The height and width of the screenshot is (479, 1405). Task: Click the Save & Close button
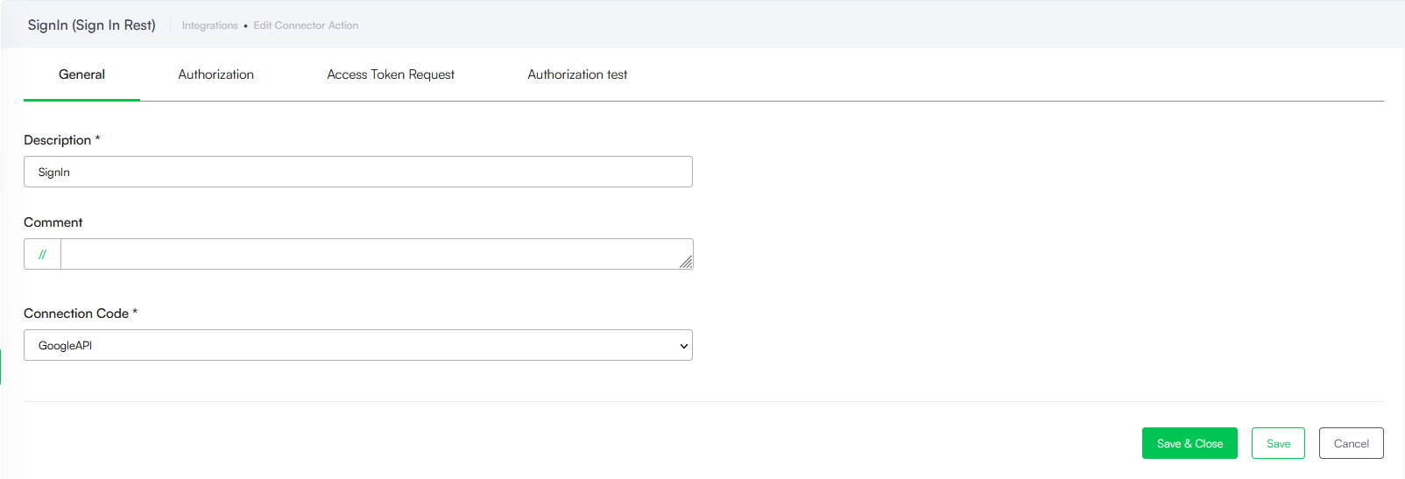tap(1190, 443)
